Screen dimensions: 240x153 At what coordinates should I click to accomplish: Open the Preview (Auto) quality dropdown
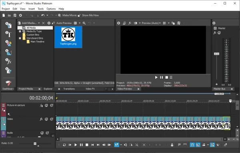[x=151, y=23]
